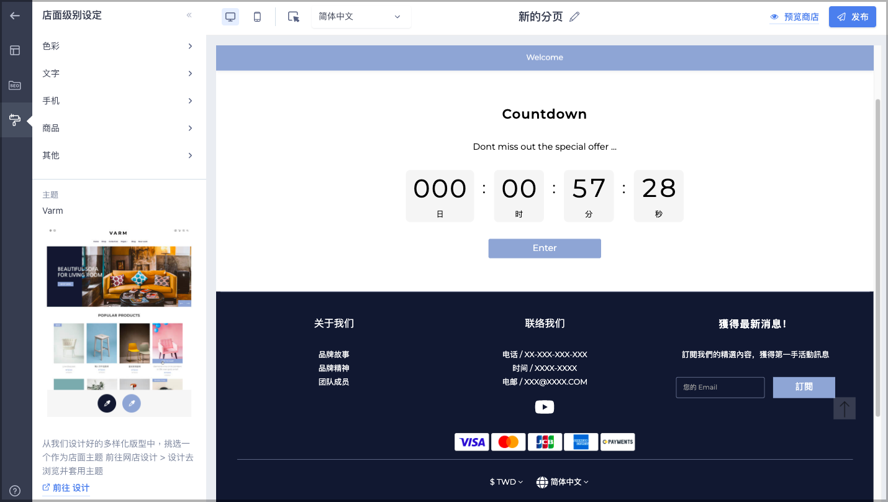Expand the 手机 settings section
Image resolution: width=888 pixels, height=502 pixels.
(118, 101)
